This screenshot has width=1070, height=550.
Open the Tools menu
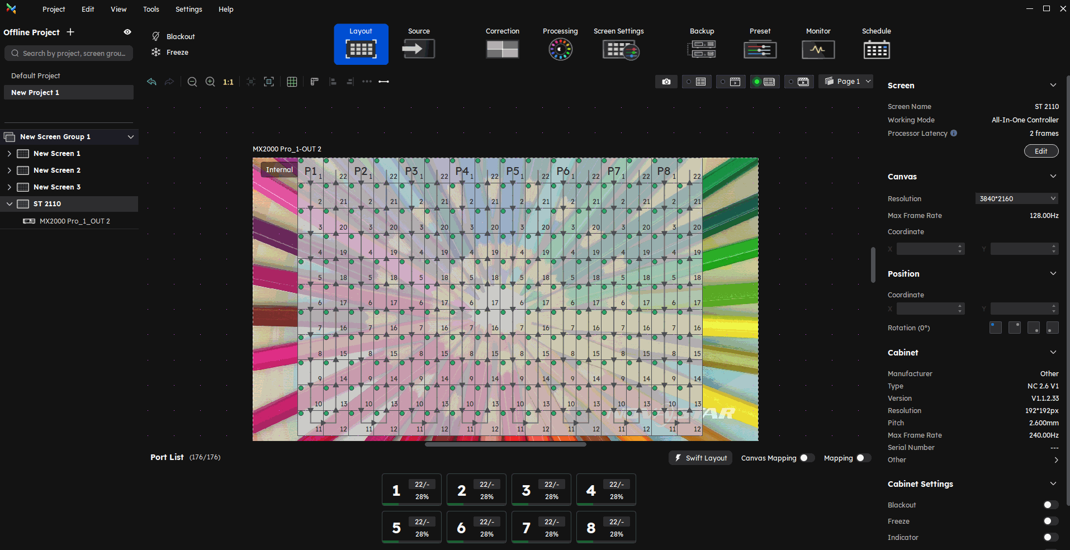151,9
